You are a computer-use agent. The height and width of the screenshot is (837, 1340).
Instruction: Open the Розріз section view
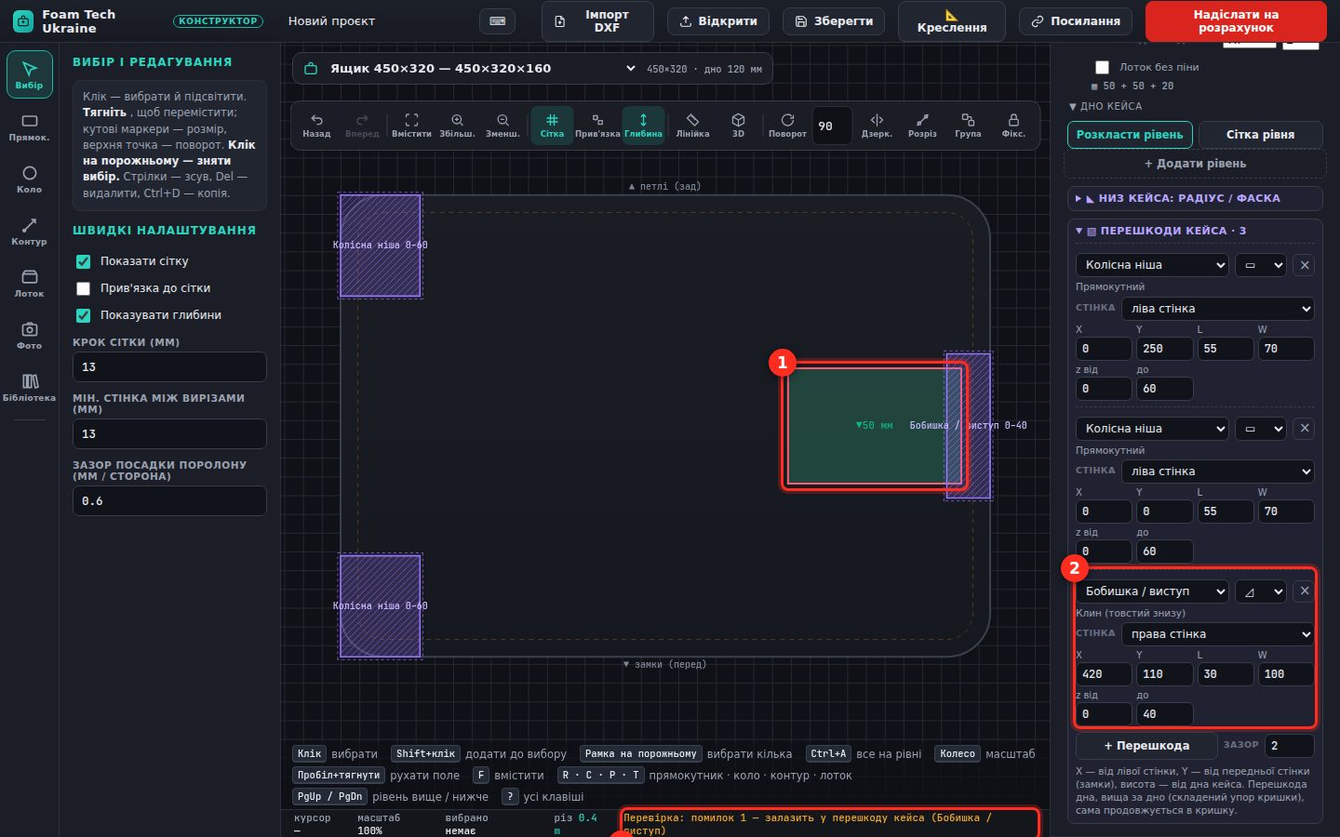point(922,126)
